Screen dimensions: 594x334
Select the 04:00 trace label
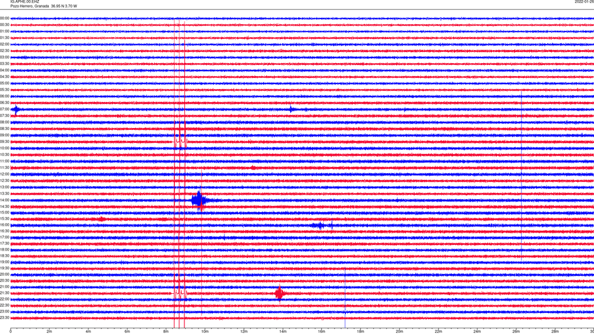(5, 70)
